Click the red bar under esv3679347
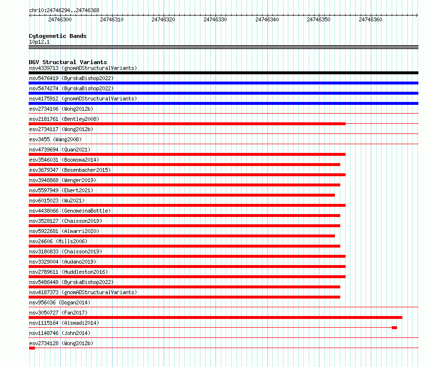 tap(187, 175)
